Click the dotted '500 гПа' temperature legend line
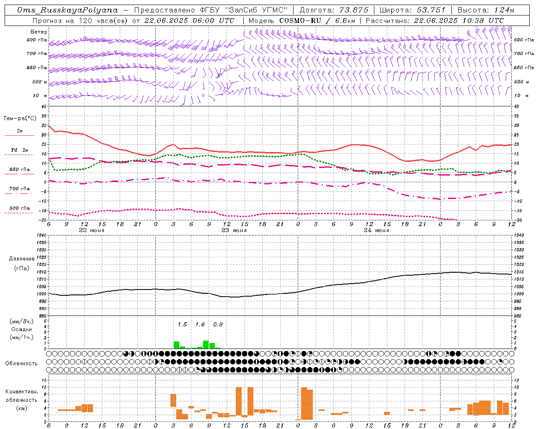Viewport: 536px width, 429px height. coord(18,213)
